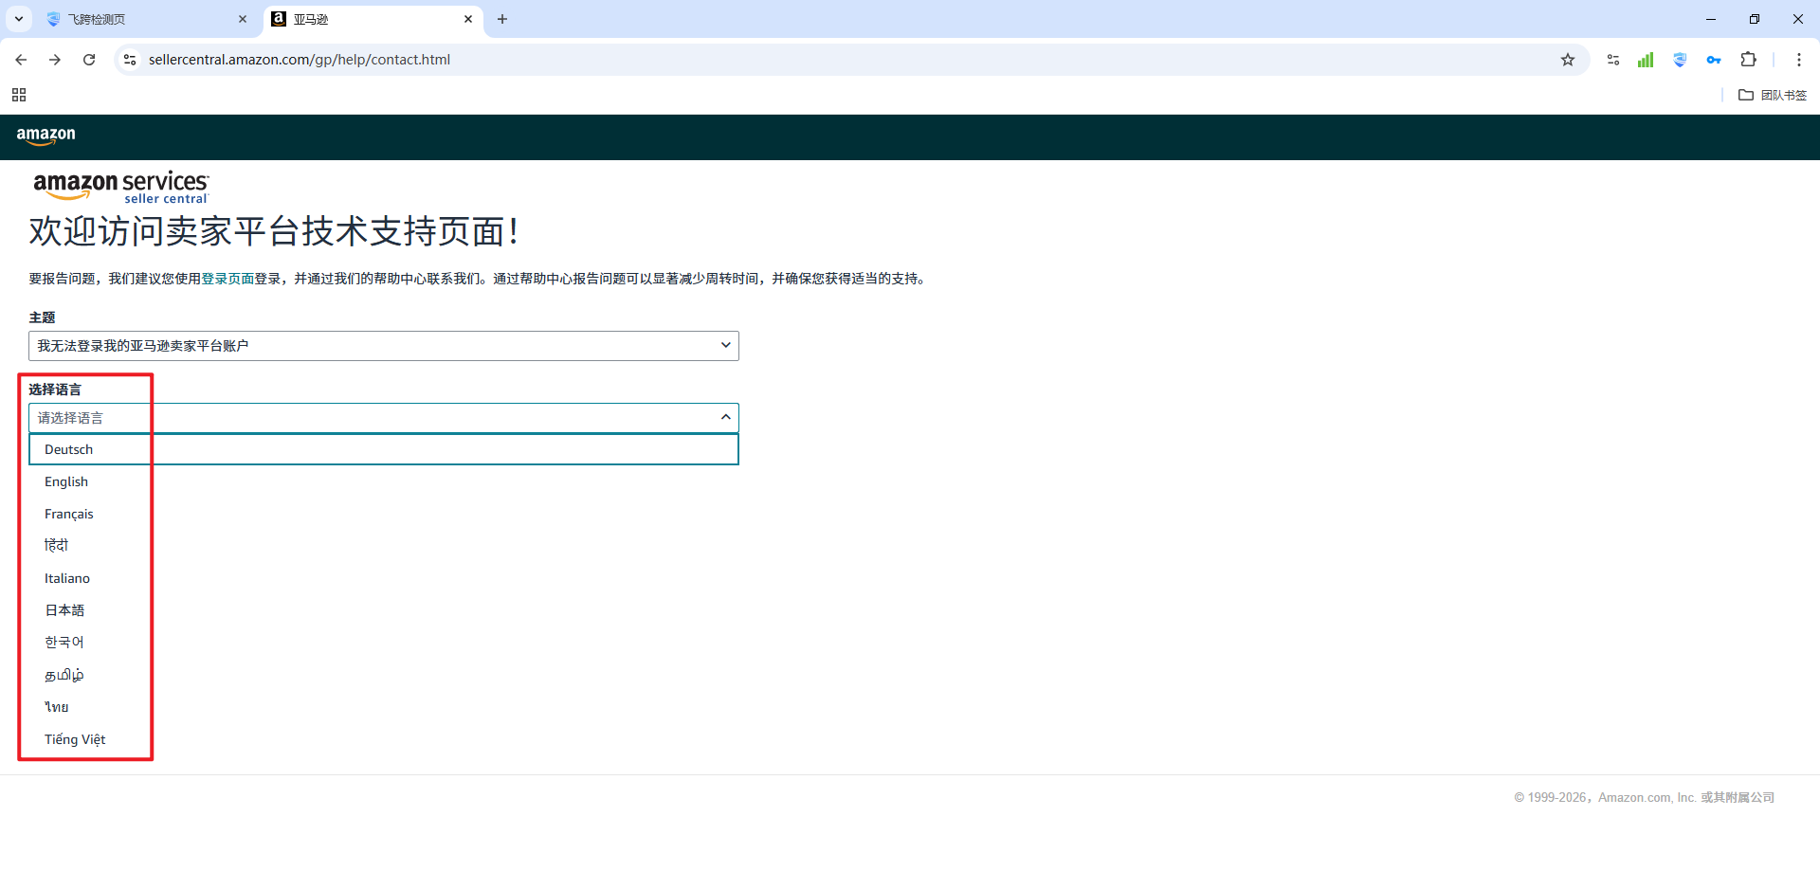Click the 主题 field label

pyautogui.click(x=42, y=318)
